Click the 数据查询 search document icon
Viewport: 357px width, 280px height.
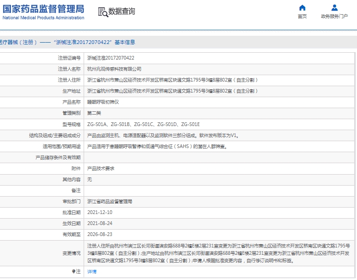coord(103,12)
